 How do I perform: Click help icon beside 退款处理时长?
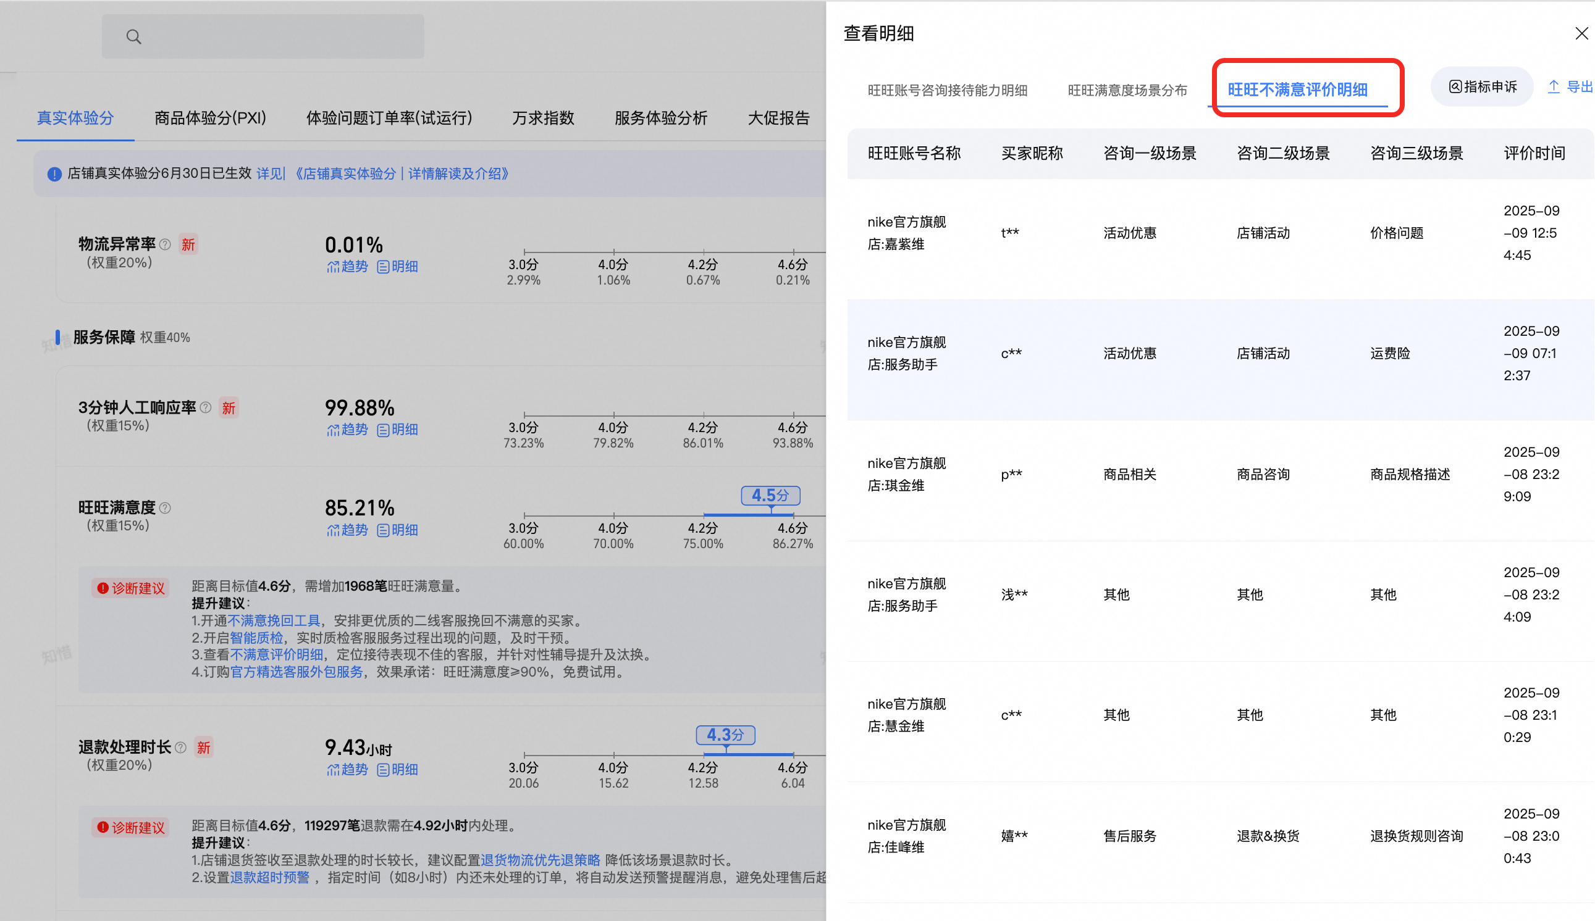point(180,747)
